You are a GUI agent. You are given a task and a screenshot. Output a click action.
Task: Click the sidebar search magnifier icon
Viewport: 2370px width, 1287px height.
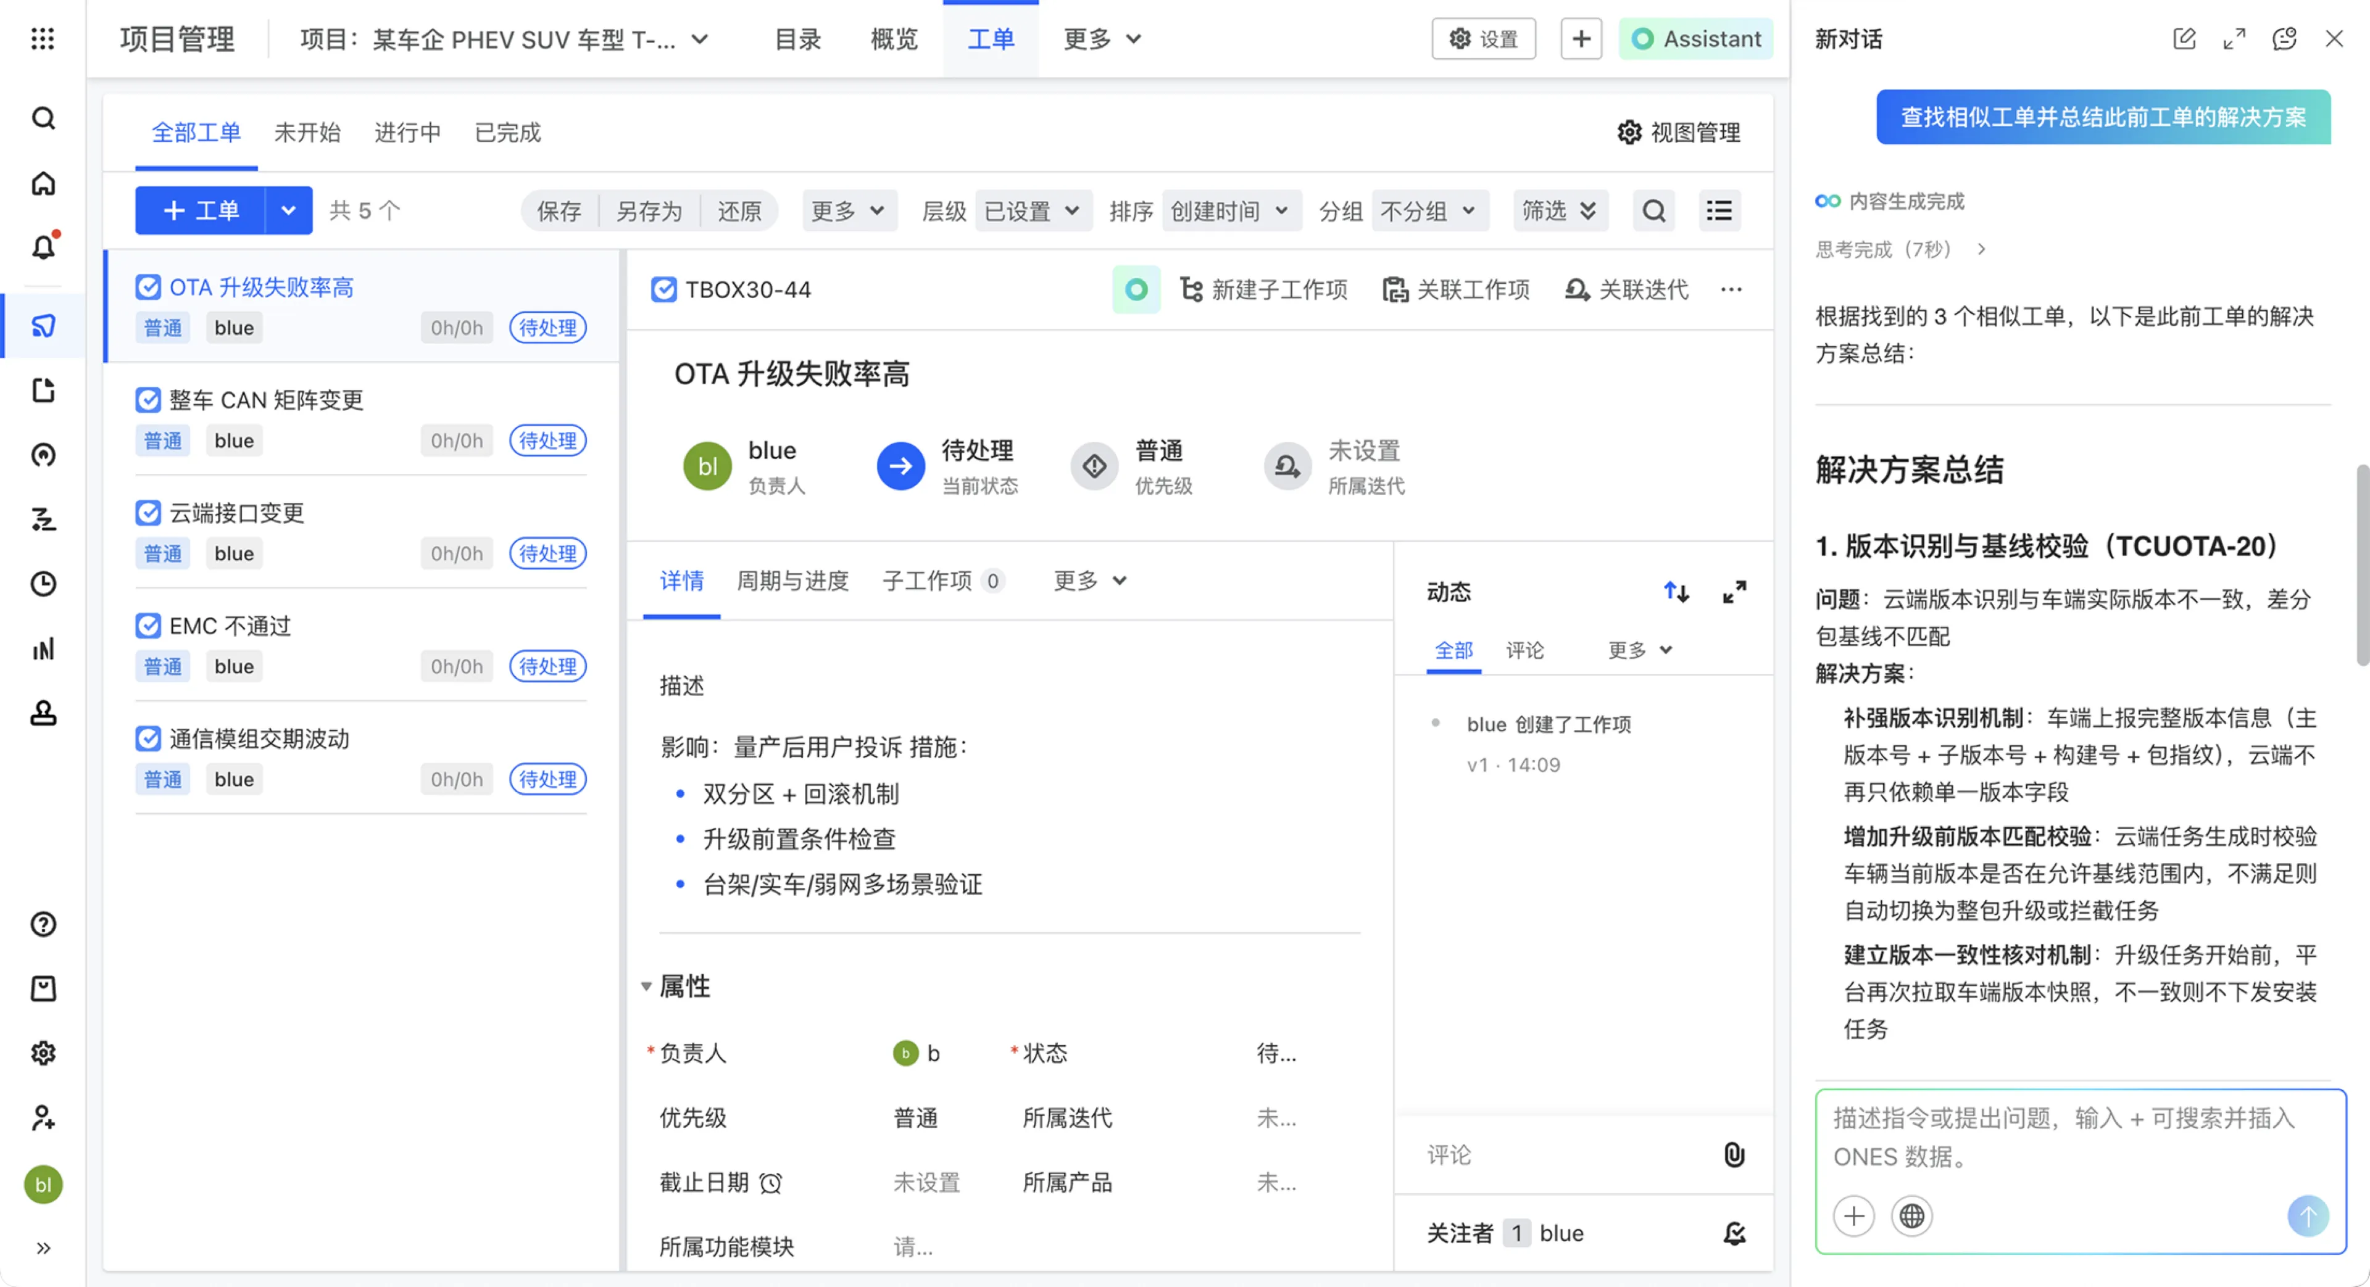click(x=43, y=118)
